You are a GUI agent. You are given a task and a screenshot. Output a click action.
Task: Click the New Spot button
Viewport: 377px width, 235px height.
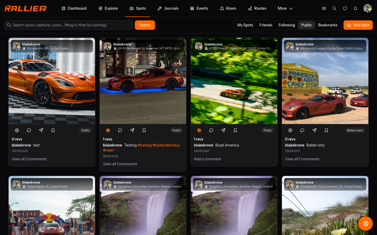click(358, 25)
